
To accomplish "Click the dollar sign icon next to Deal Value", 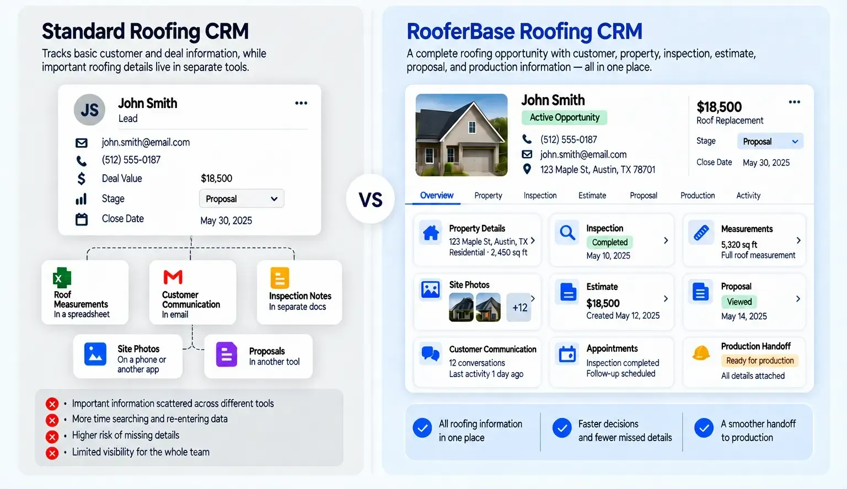I will click(82, 179).
